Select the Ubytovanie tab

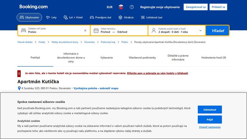[x=29, y=17]
